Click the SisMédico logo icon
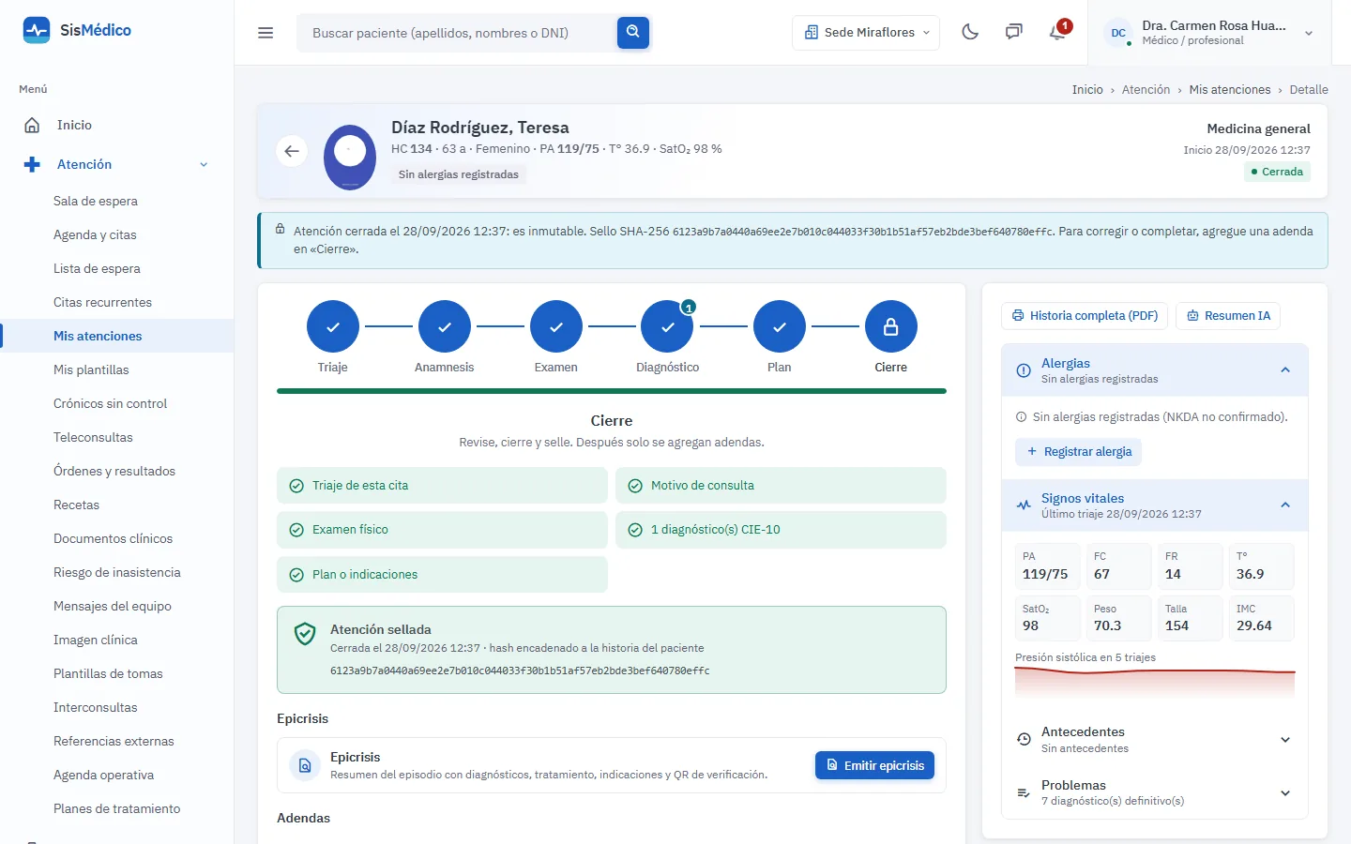 coord(37,30)
